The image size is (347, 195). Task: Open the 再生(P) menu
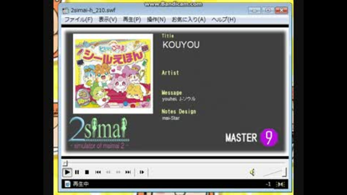click(132, 19)
